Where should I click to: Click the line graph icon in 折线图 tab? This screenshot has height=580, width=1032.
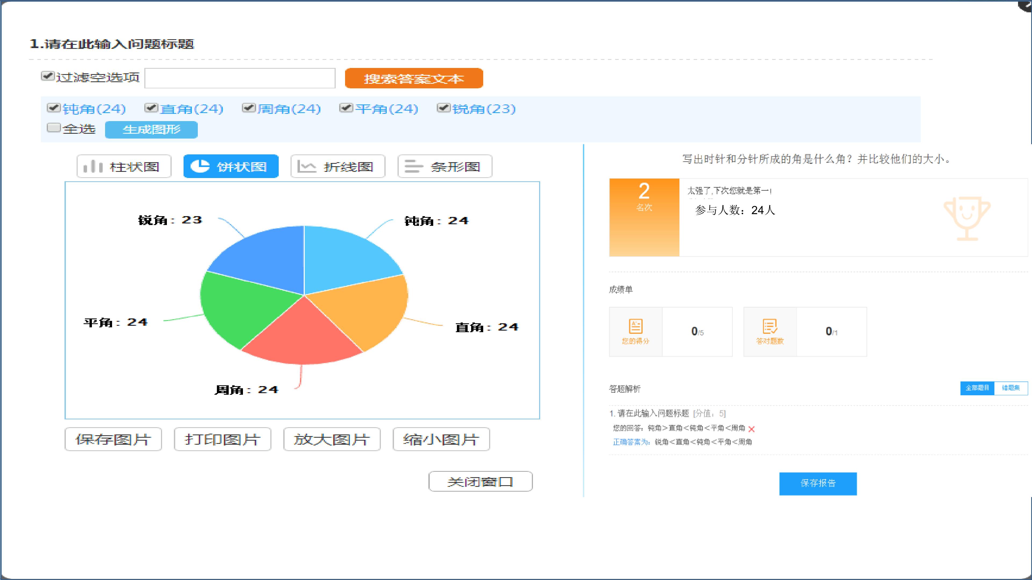pos(306,166)
